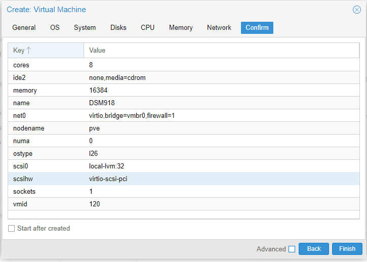Viewport: 367px width, 262px height.
Task: Switch to the General tab
Action: 24,28
